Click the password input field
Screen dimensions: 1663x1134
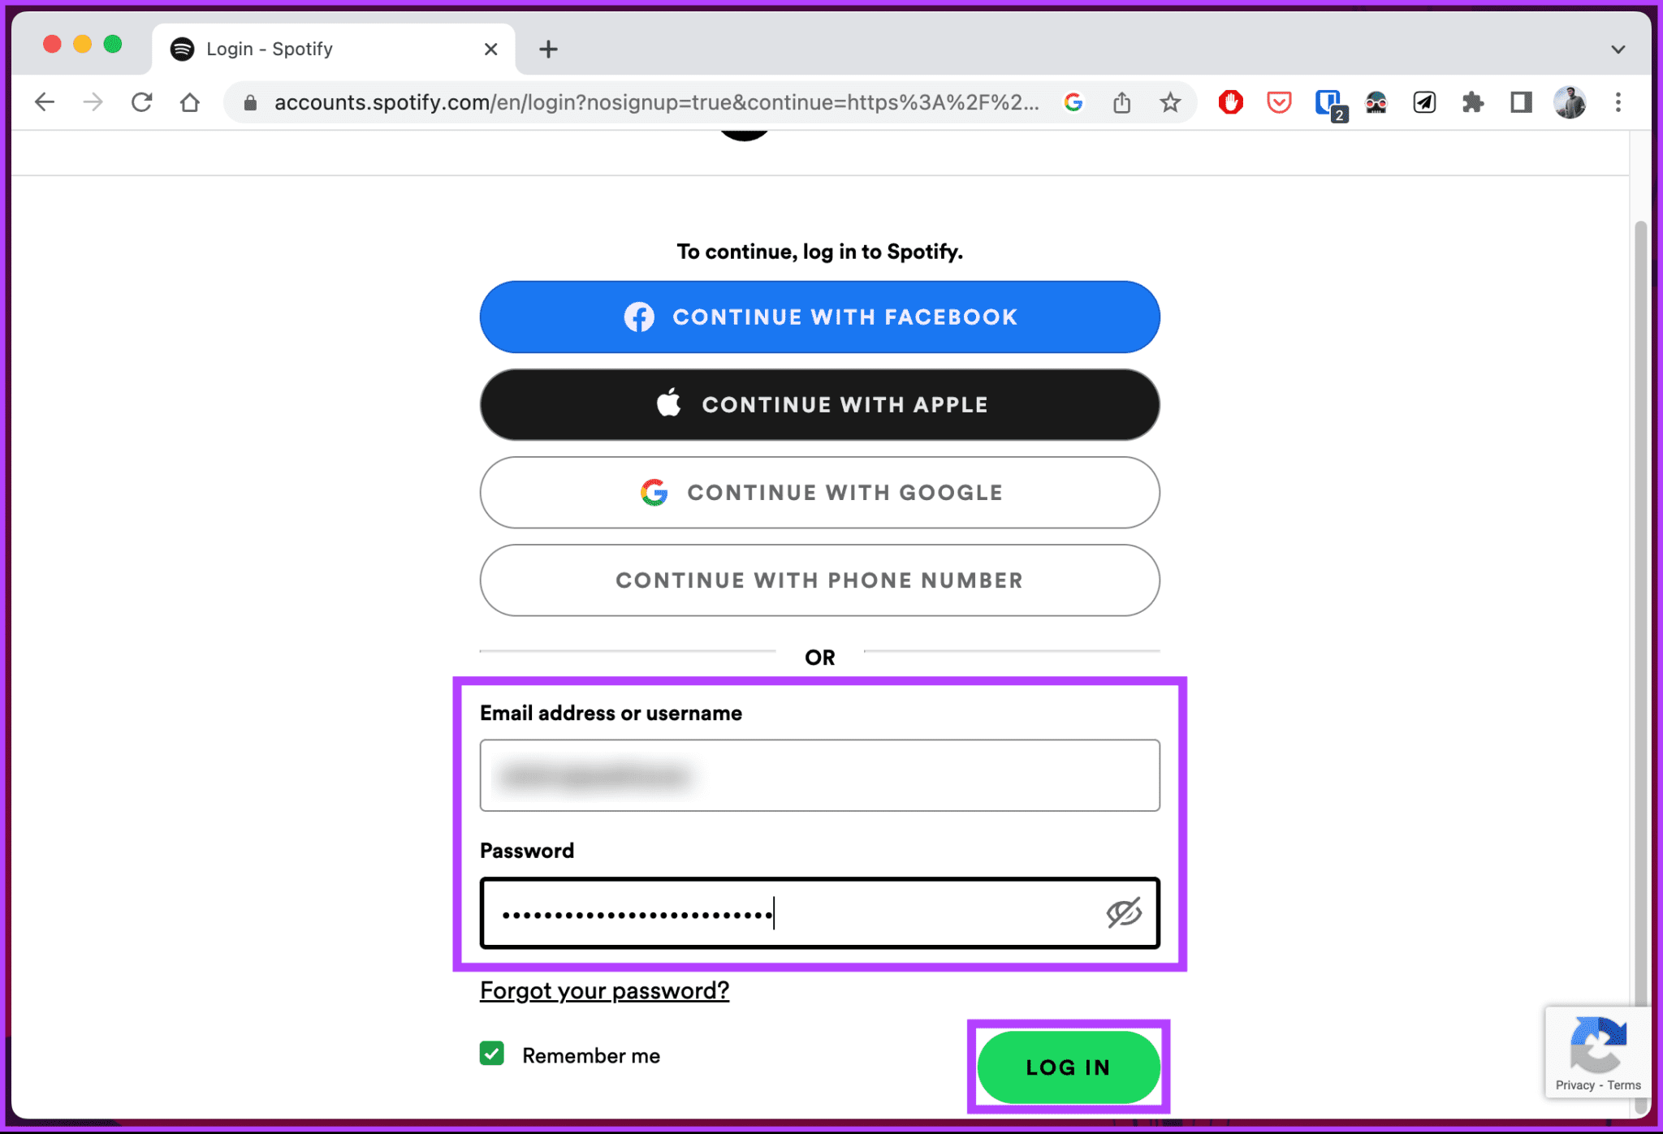click(818, 911)
